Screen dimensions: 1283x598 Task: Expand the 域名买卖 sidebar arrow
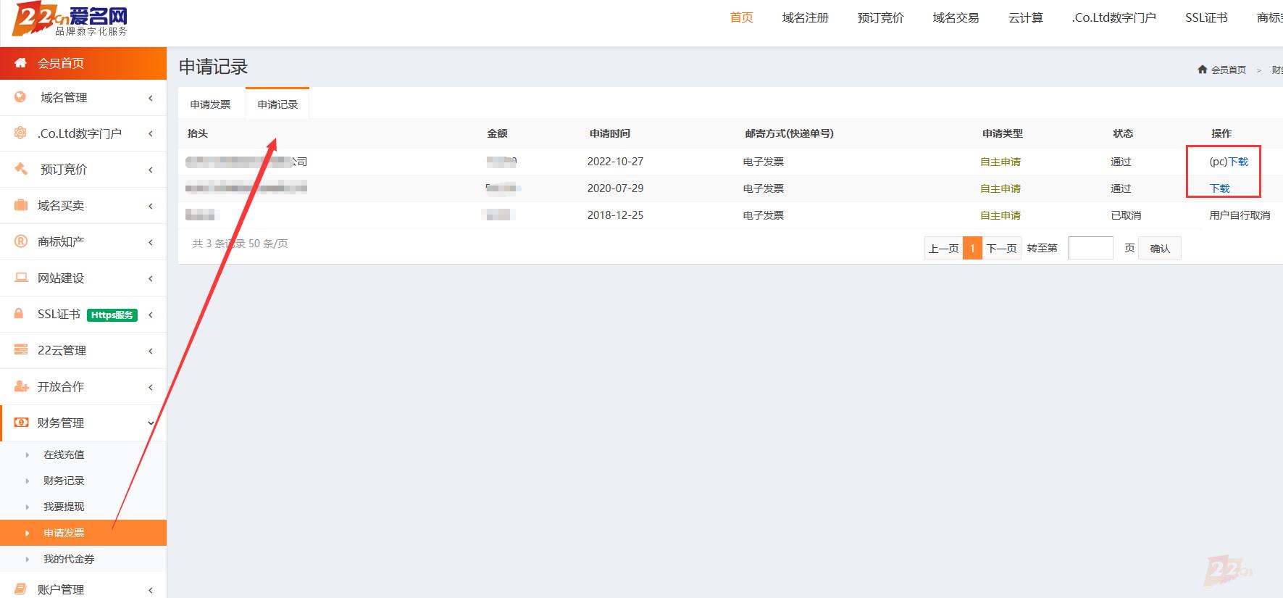[151, 206]
